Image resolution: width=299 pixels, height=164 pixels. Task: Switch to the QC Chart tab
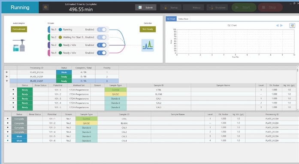pyautogui.click(x=171, y=19)
